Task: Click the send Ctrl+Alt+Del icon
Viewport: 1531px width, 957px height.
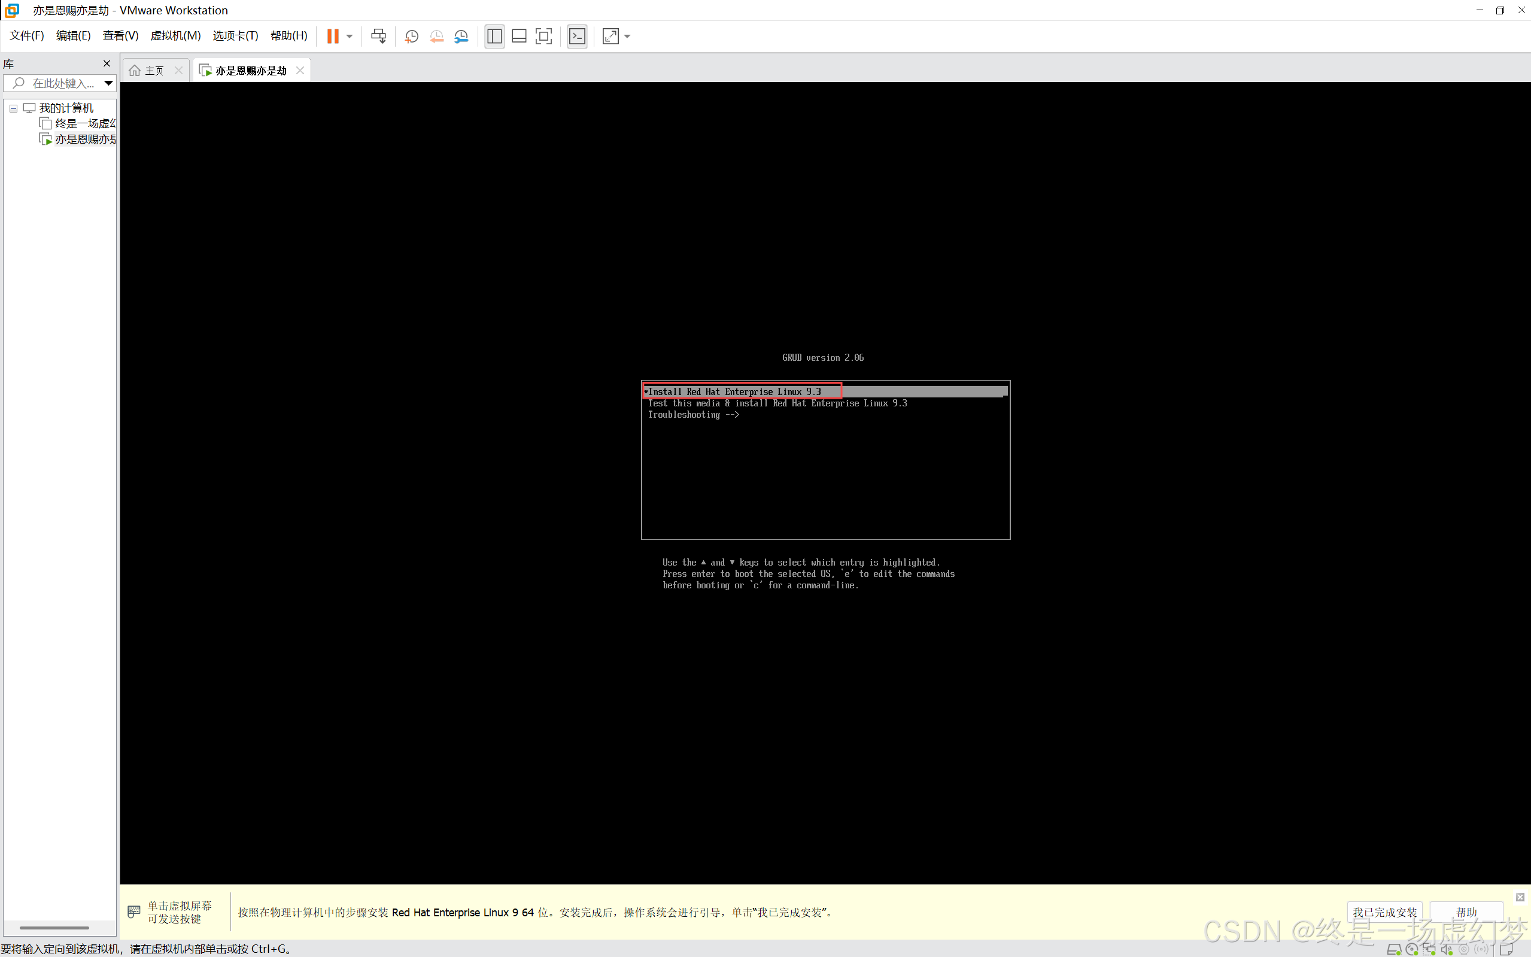Action: 378,36
